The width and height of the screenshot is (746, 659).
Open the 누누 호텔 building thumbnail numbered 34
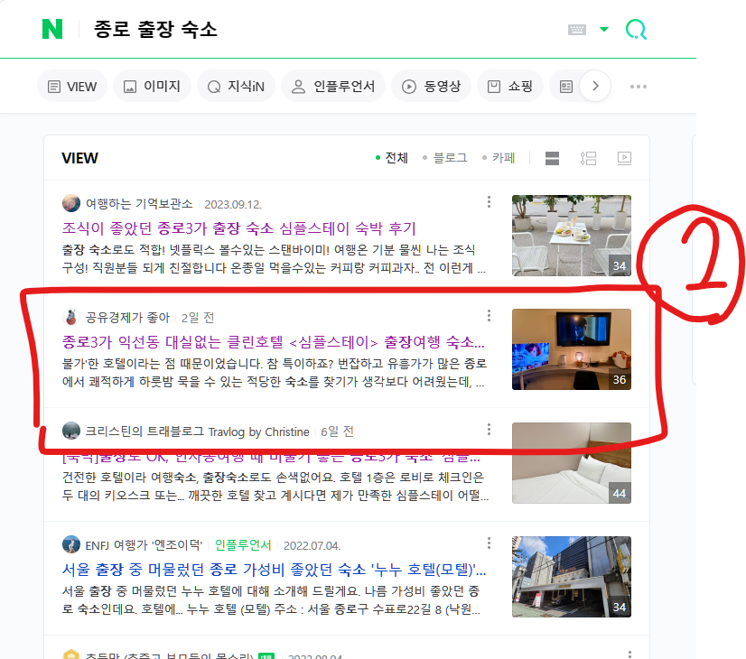(572, 577)
